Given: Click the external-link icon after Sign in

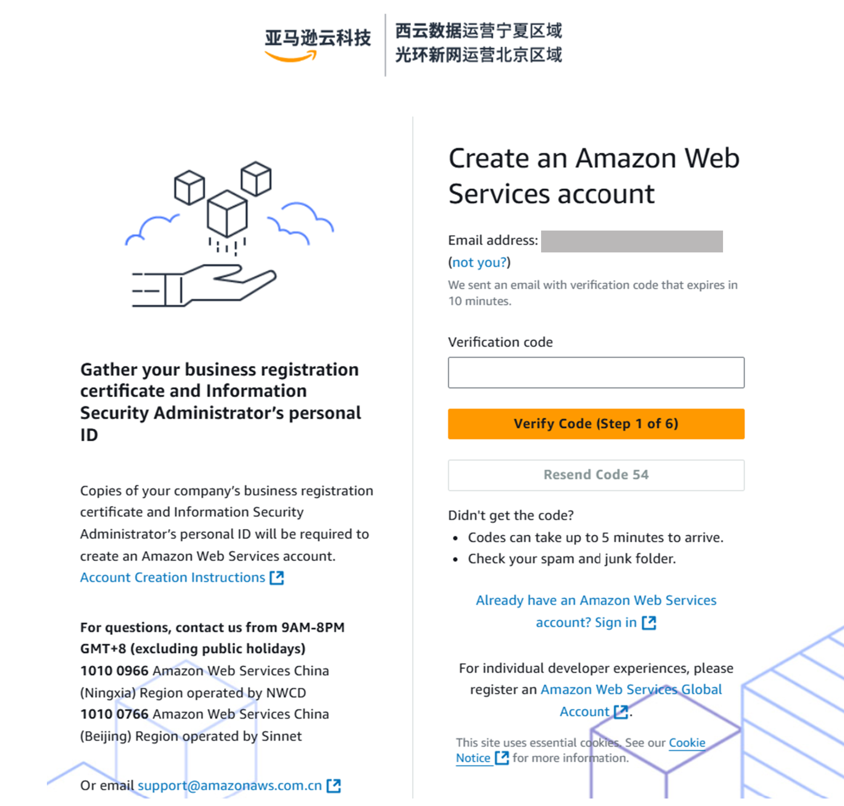Looking at the screenshot, I should pos(649,623).
